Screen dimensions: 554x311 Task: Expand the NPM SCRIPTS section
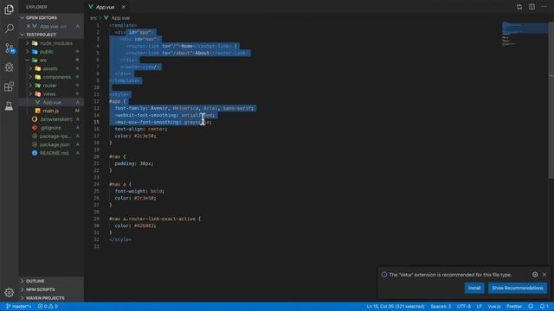click(51, 289)
